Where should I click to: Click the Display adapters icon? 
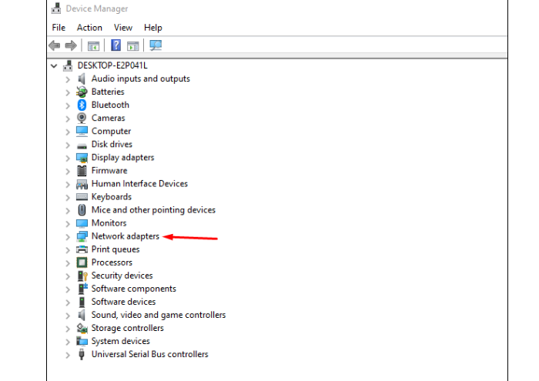pos(82,158)
